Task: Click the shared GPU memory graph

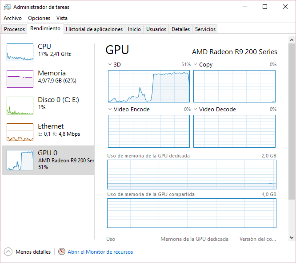Action: [192, 213]
